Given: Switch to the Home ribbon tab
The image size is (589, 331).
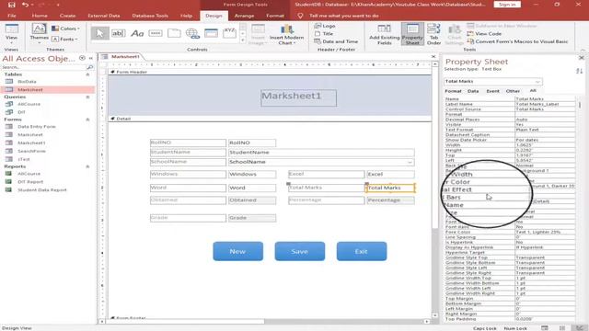Looking at the screenshot, I should click(x=40, y=16).
